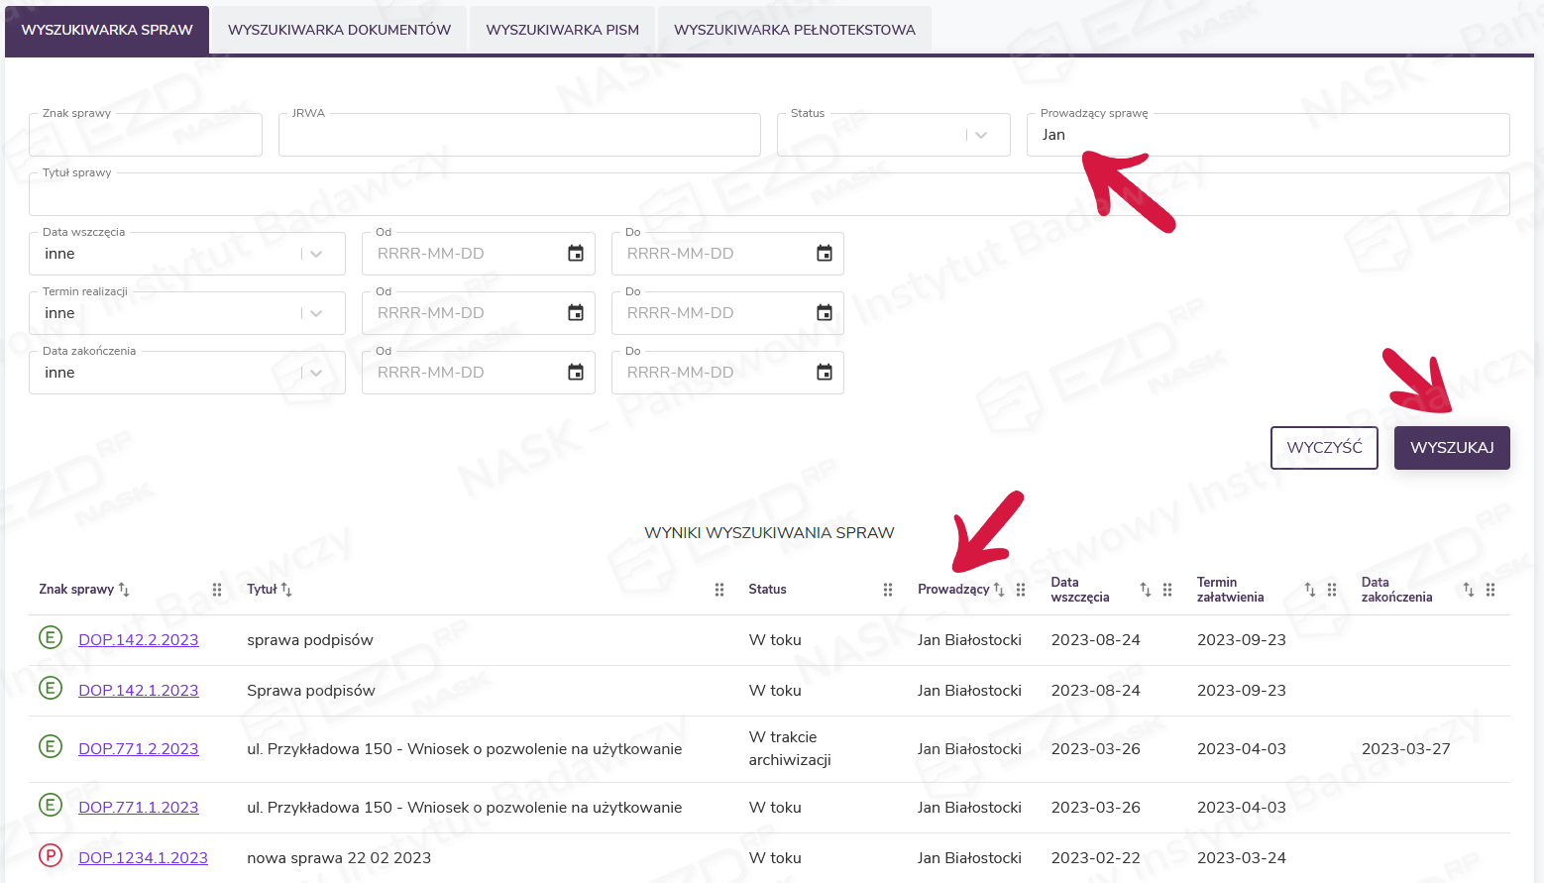Expand the Status dropdown
The image size is (1544, 883).
(x=981, y=136)
